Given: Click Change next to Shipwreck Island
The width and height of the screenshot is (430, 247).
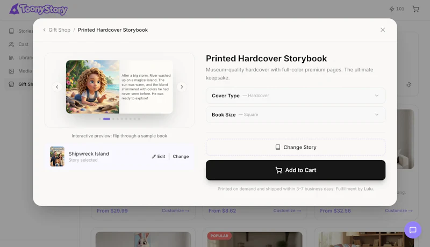Looking at the screenshot, I should click(181, 156).
